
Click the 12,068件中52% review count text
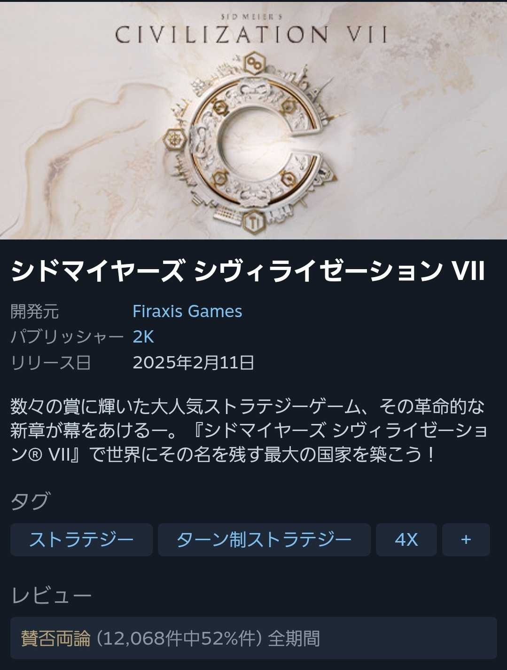point(179,638)
